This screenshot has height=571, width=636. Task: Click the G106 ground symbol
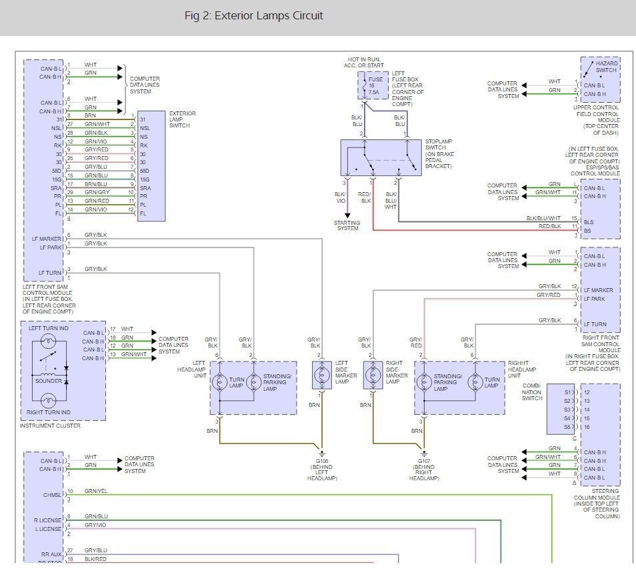click(x=323, y=451)
